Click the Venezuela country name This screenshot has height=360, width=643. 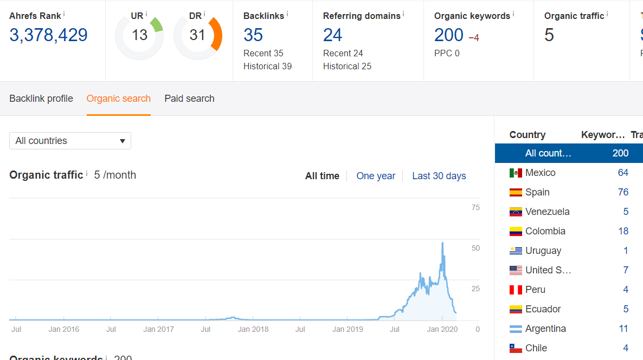[547, 212]
